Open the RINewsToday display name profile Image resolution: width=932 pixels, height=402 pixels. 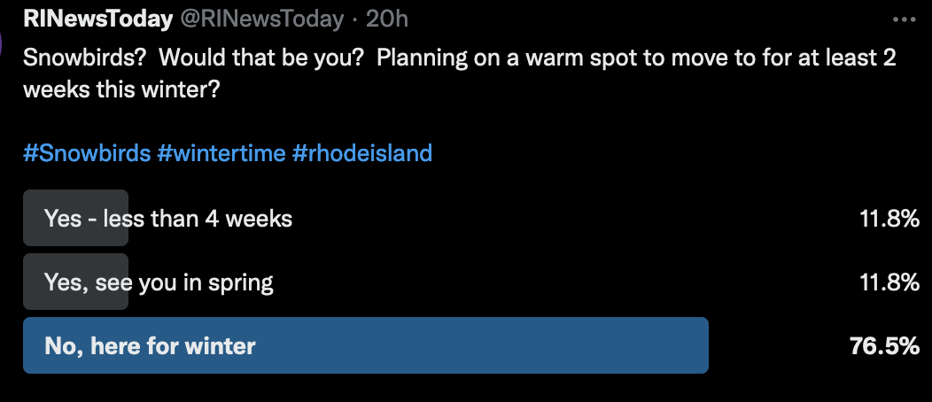(97, 19)
